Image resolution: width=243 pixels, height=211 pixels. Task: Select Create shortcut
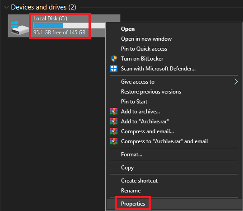click(174, 181)
